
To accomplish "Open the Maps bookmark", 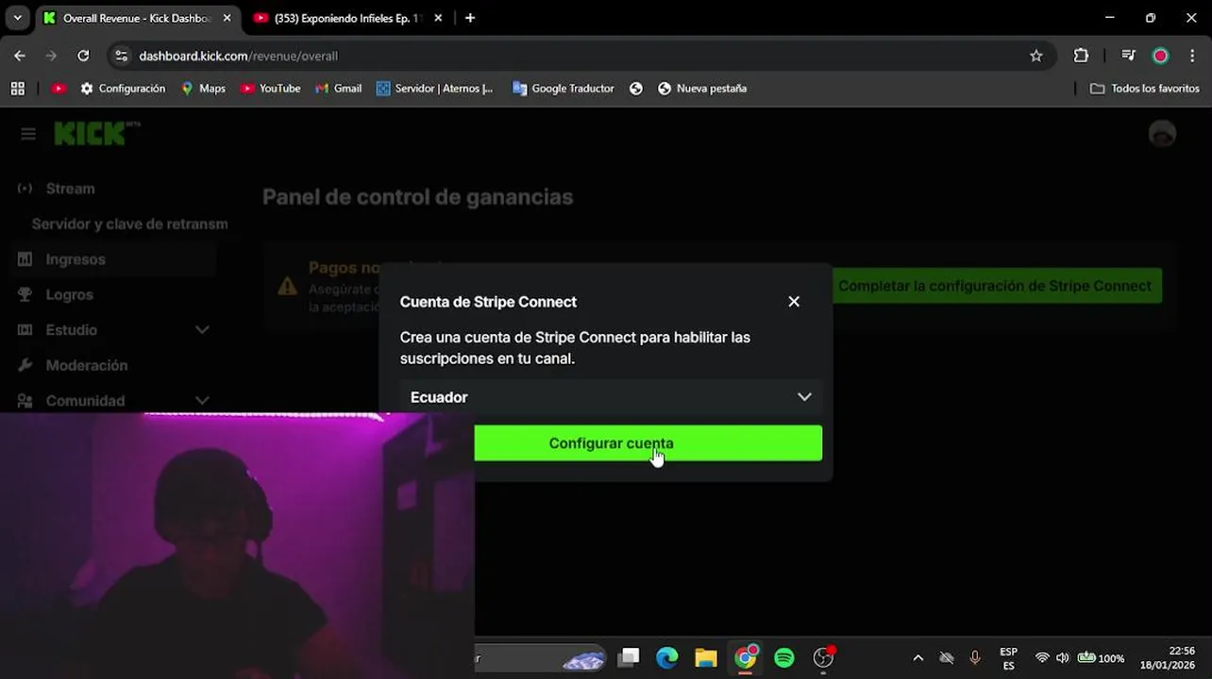I will 203,89.
